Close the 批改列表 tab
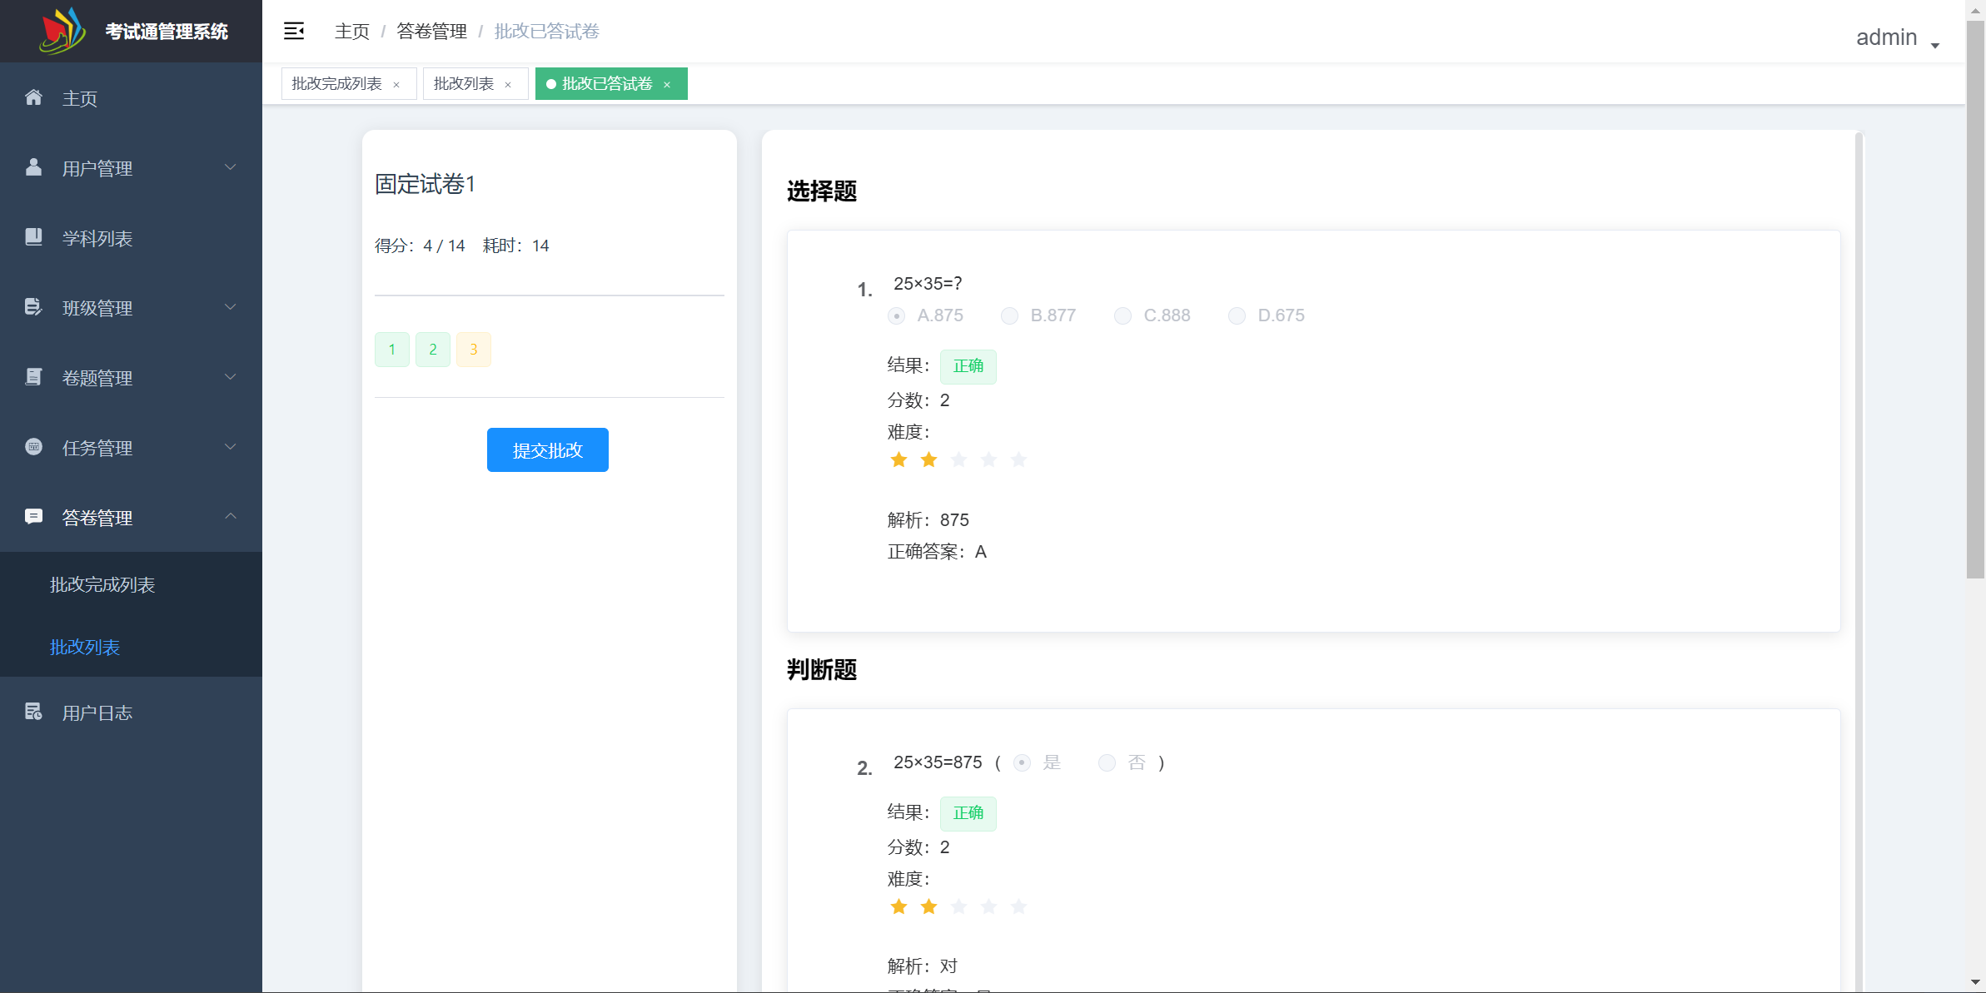This screenshot has width=1986, height=993. 508,84
